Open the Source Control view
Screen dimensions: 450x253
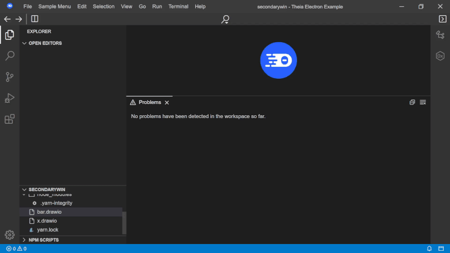[x=10, y=76]
